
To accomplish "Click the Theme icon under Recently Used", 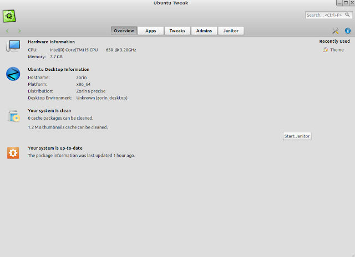I will coord(326,50).
